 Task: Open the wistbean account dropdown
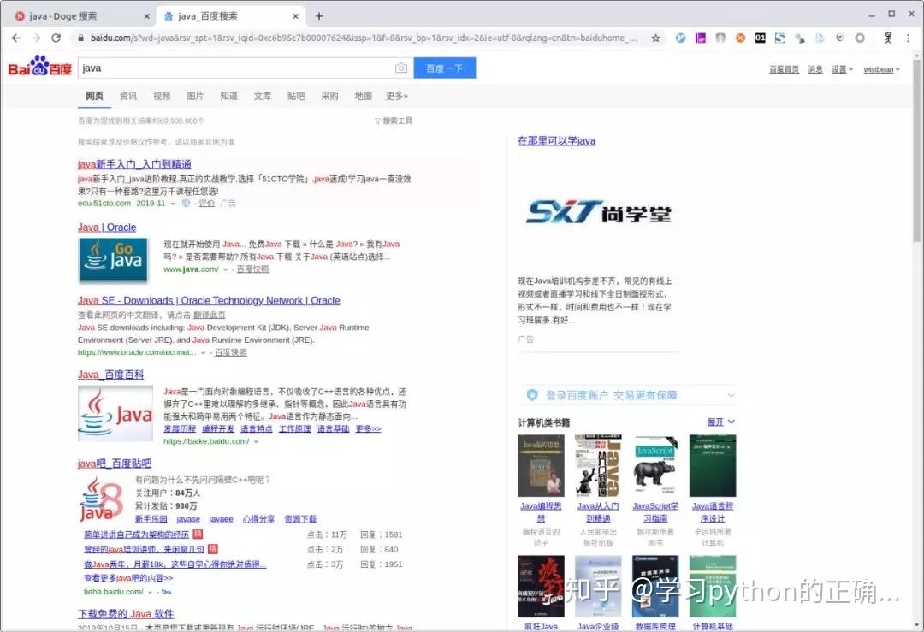point(881,69)
